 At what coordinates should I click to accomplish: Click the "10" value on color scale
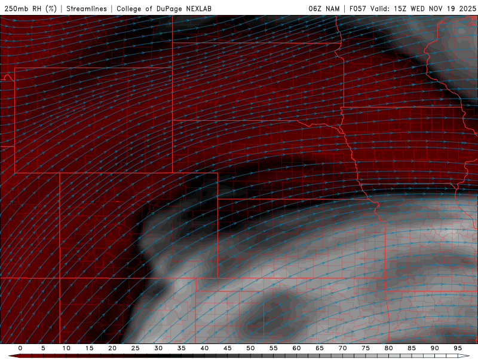click(66, 348)
